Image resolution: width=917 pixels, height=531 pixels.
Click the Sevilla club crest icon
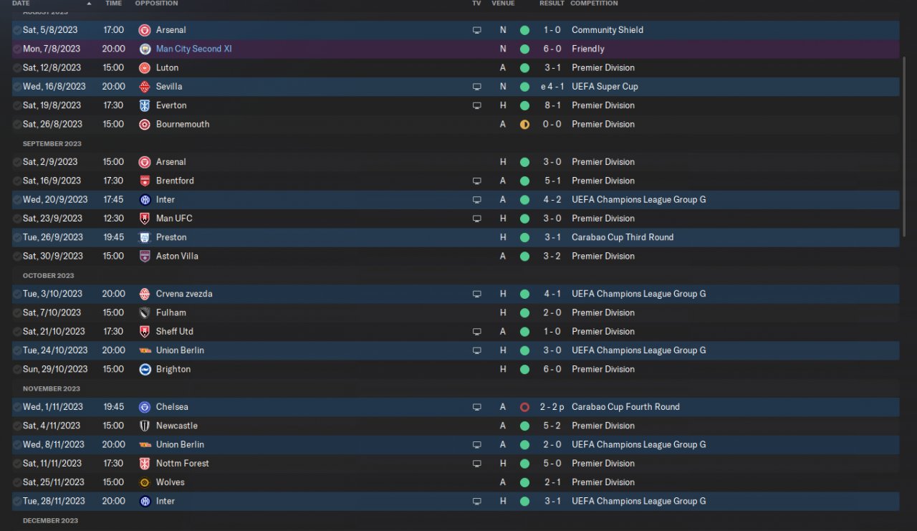145,87
